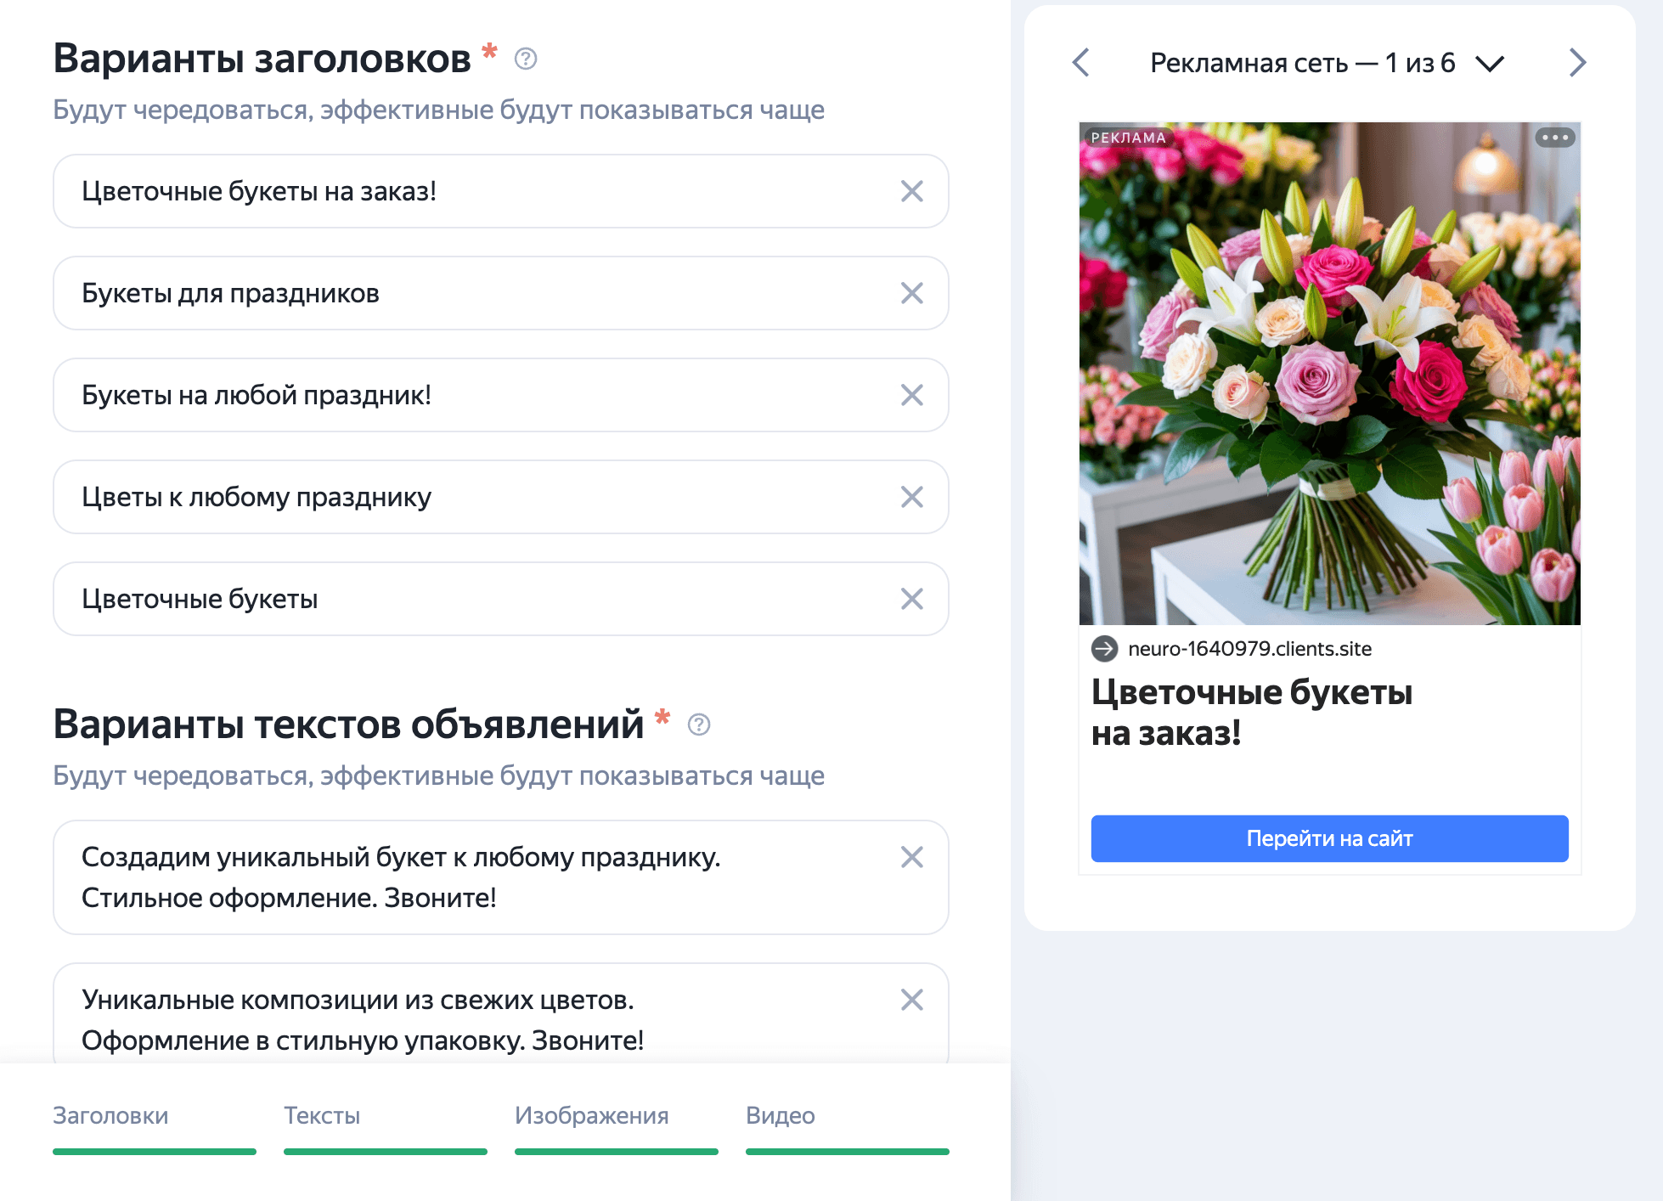Click the arrow icon beside neuro-1640979.clients.site
This screenshot has height=1201, width=1663.
(1104, 649)
